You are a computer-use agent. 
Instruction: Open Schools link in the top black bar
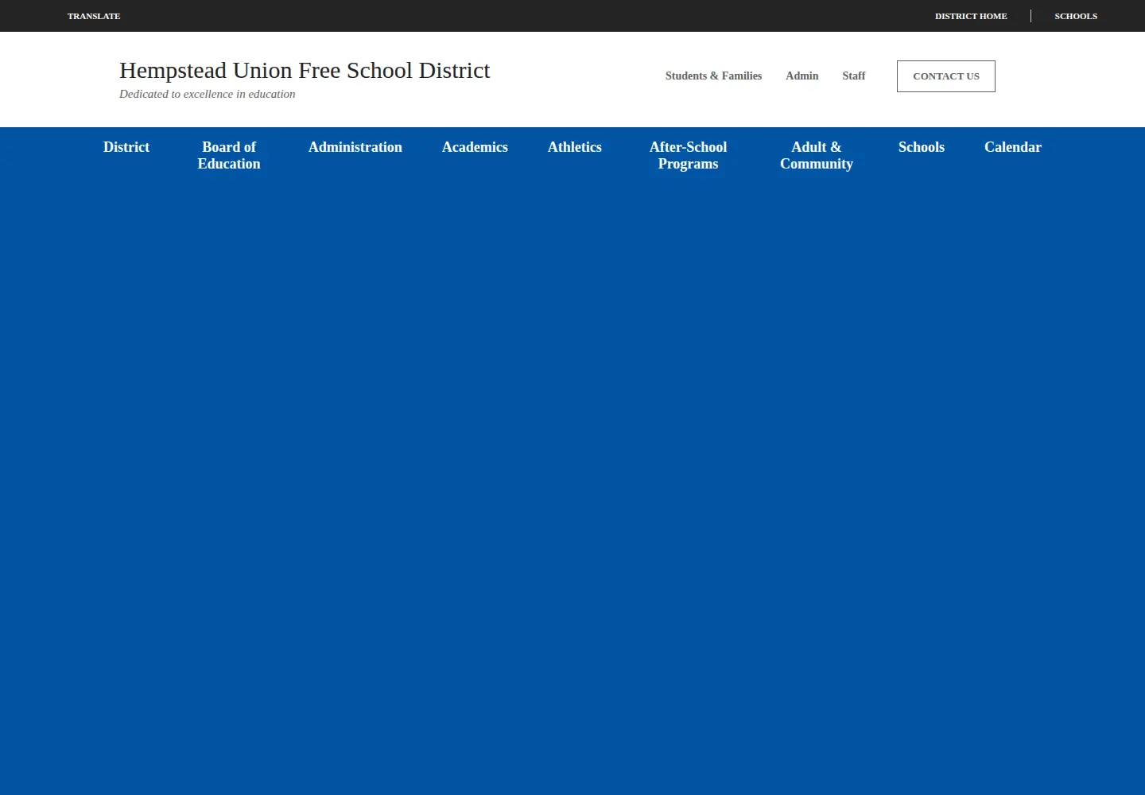[x=1076, y=16]
